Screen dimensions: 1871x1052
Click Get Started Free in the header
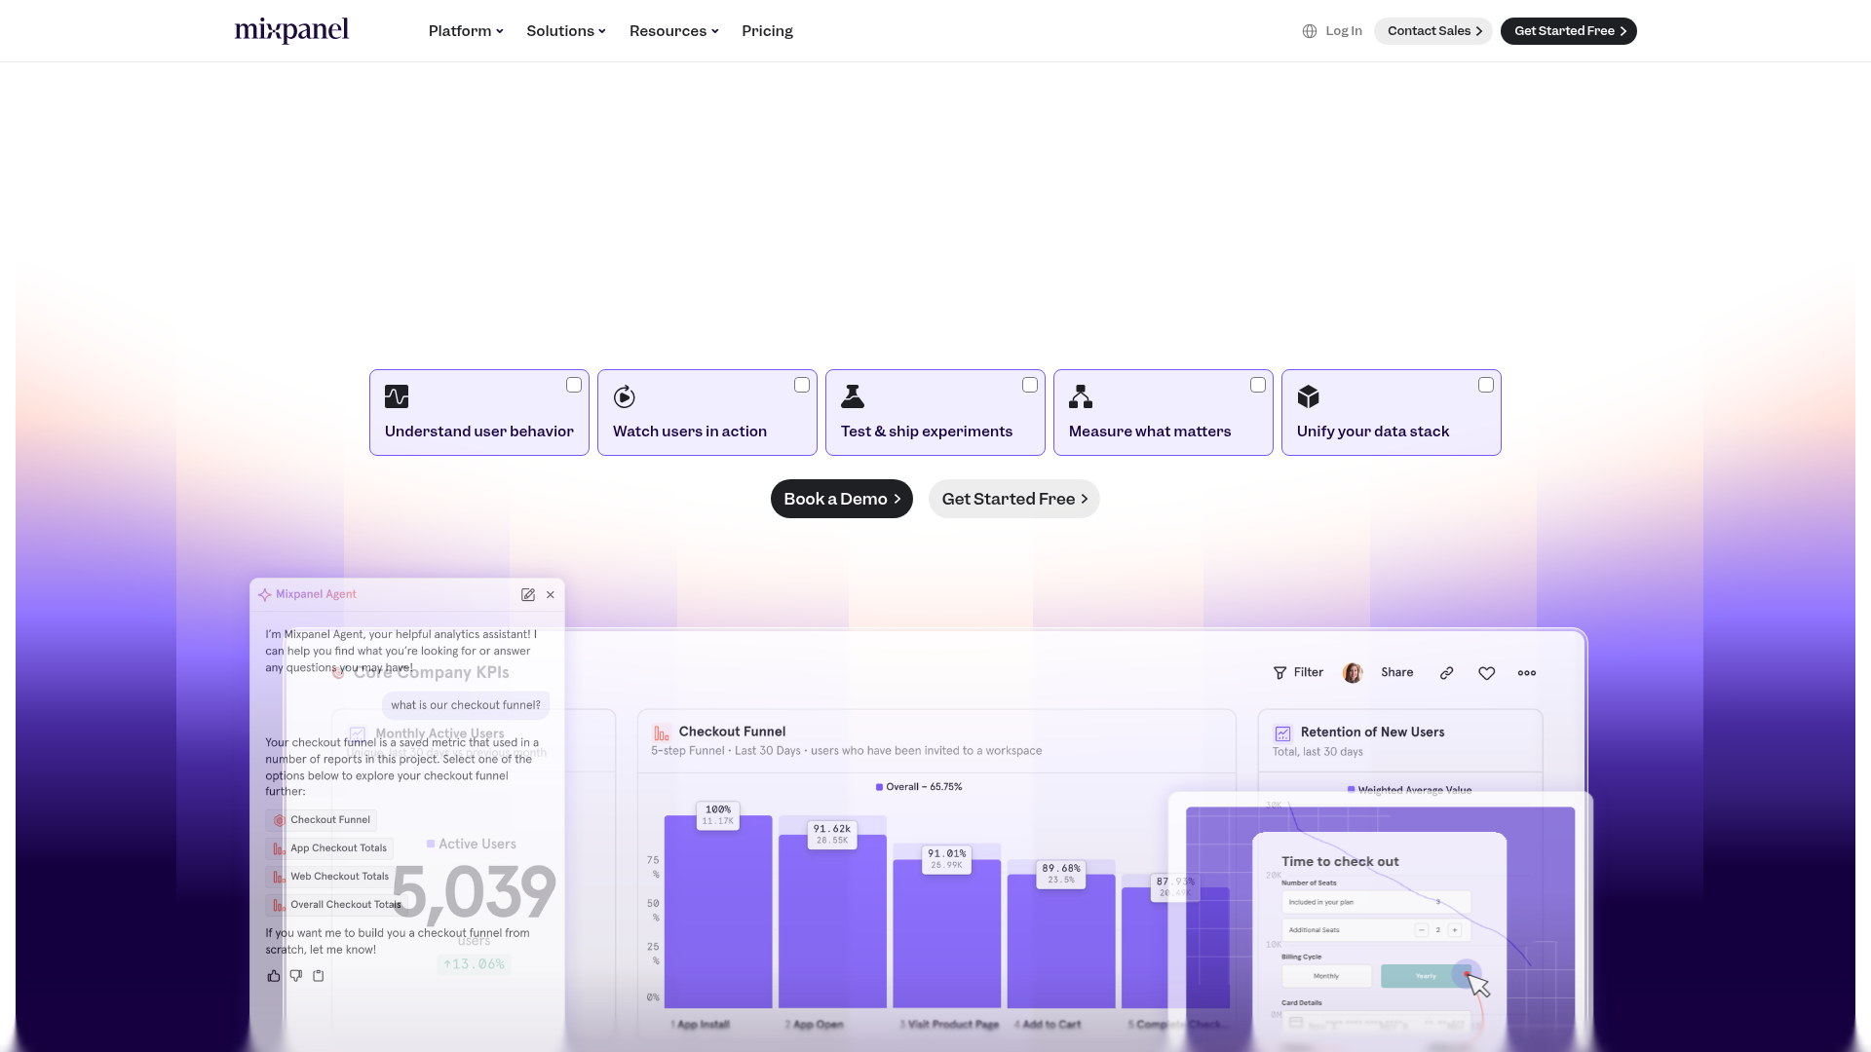[x=1569, y=31]
